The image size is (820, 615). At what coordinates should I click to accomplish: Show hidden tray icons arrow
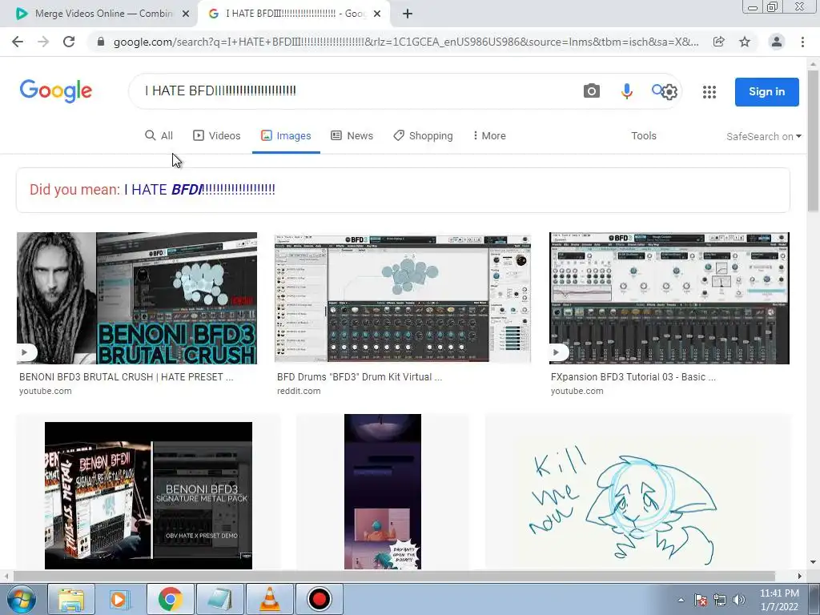click(681, 600)
